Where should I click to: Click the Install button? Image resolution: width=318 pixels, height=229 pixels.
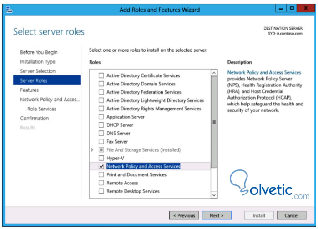click(x=259, y=215)
